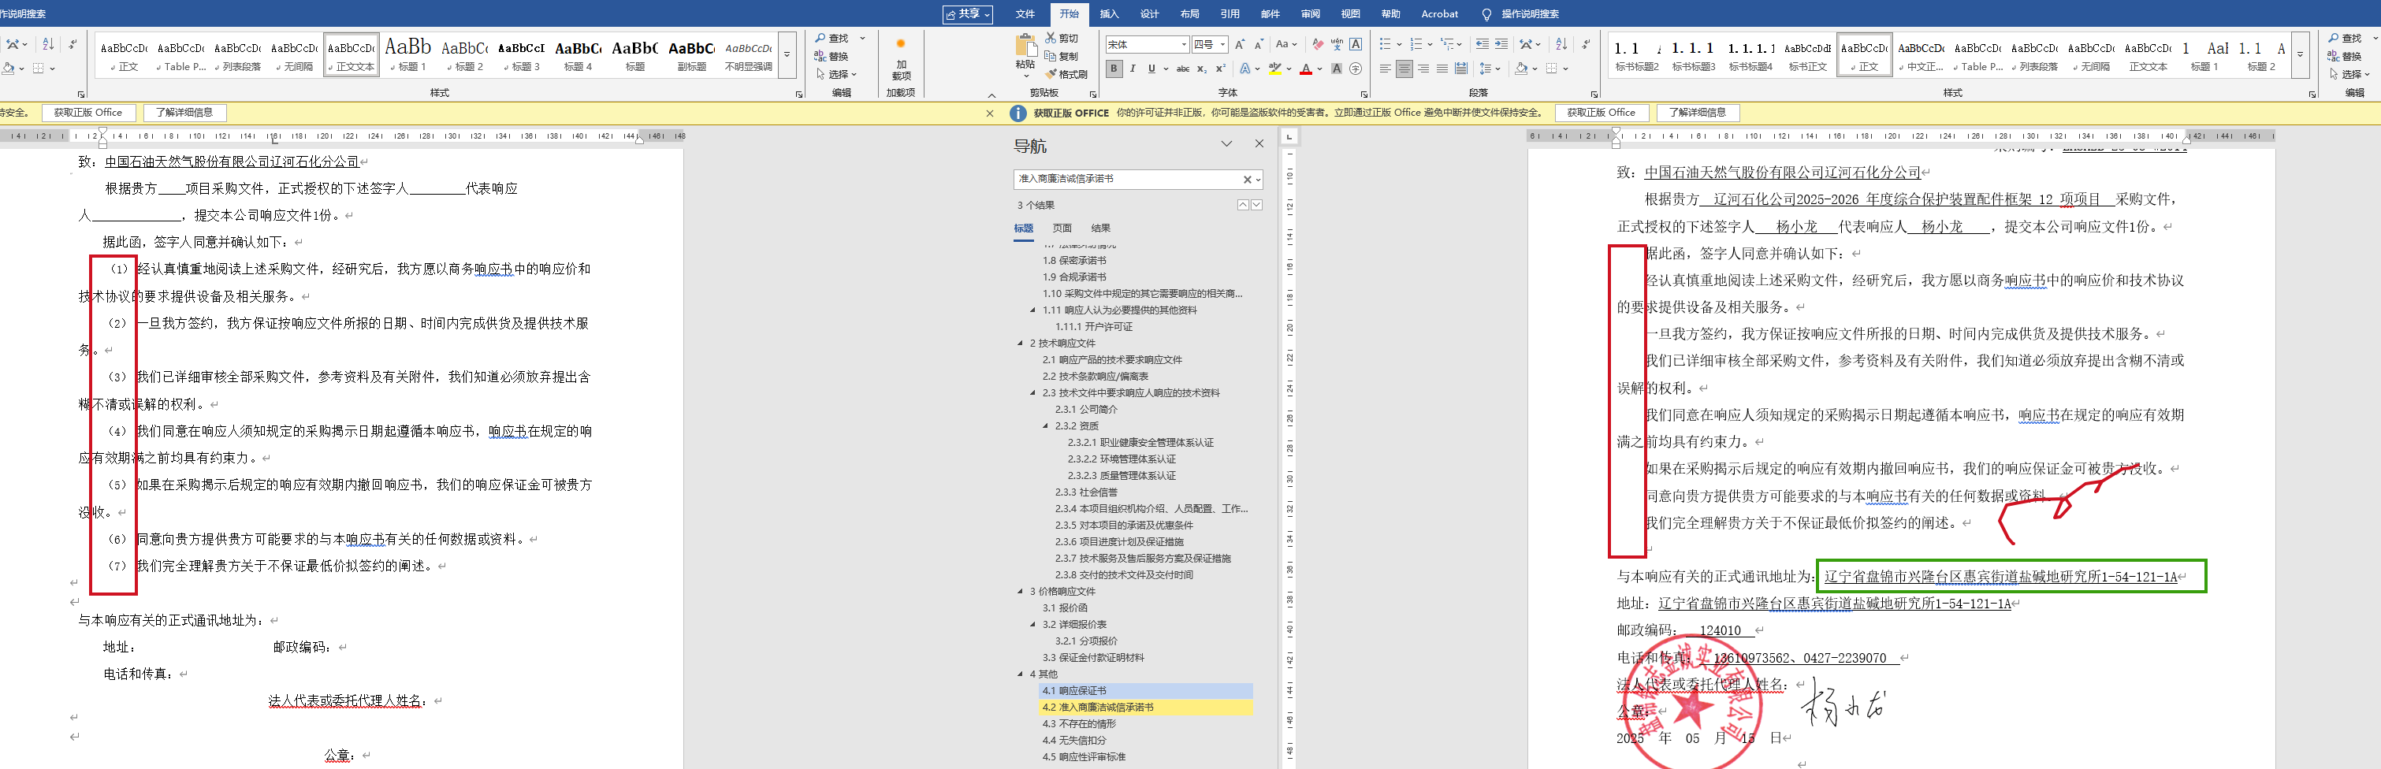2381x769 pixels.
Task: Open the Phonetic Guide (wén) tool
Action: click(1337, 44)
